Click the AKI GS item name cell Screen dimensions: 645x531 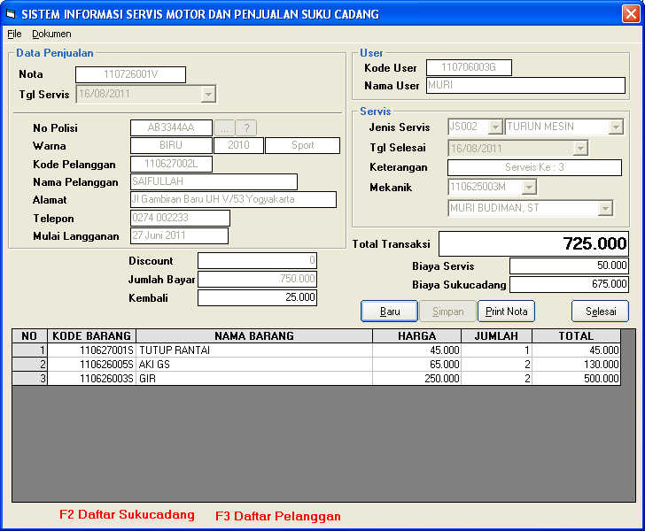click(x=254, y=364)
